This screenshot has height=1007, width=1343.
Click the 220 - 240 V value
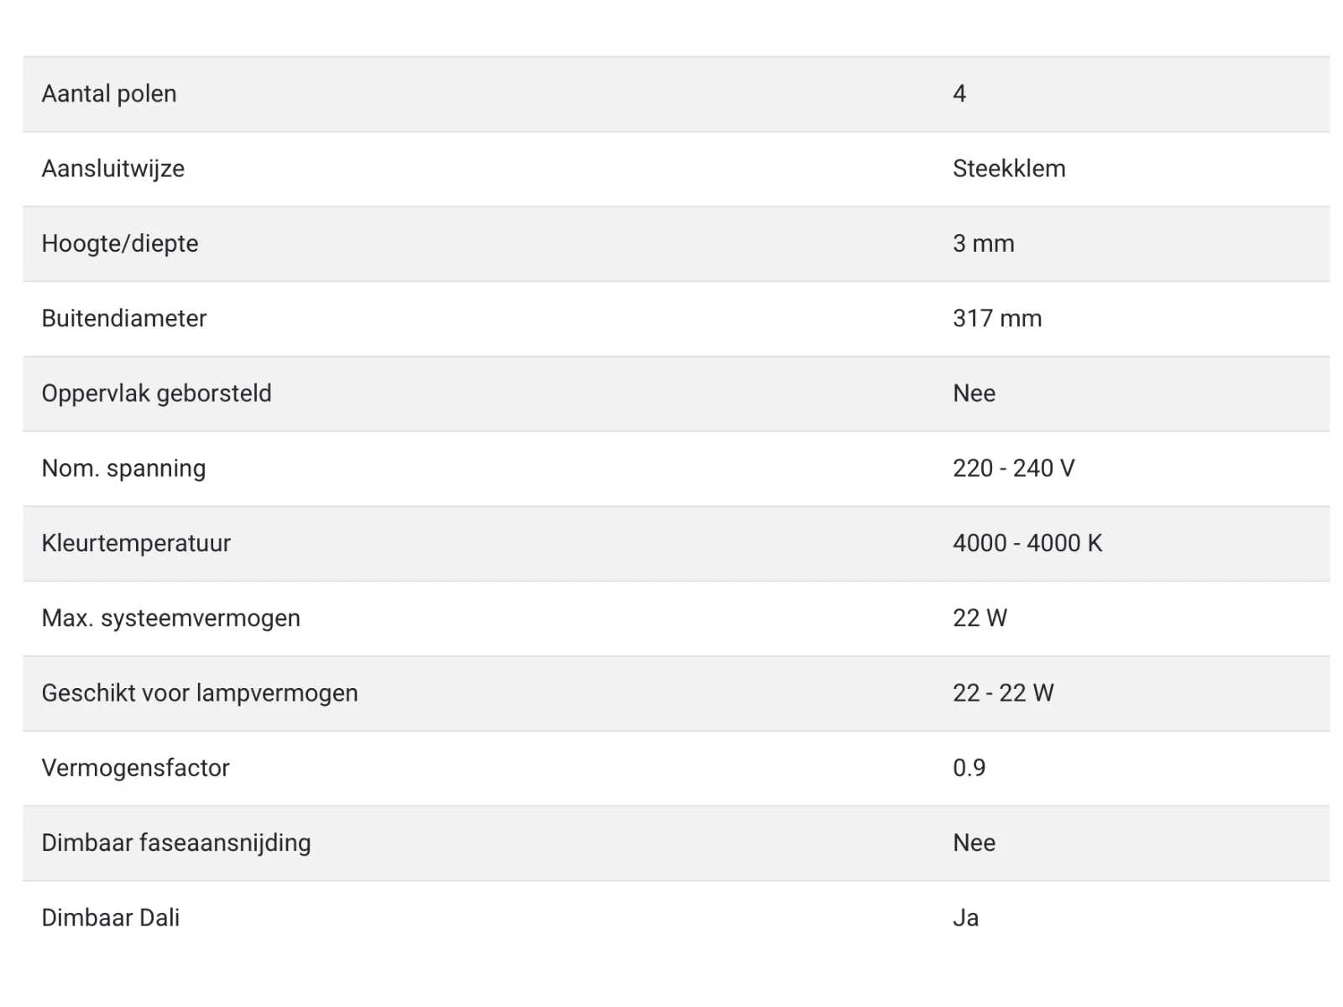[1013, 468]
